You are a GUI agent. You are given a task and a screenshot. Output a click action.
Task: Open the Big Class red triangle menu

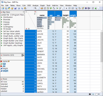2,12
